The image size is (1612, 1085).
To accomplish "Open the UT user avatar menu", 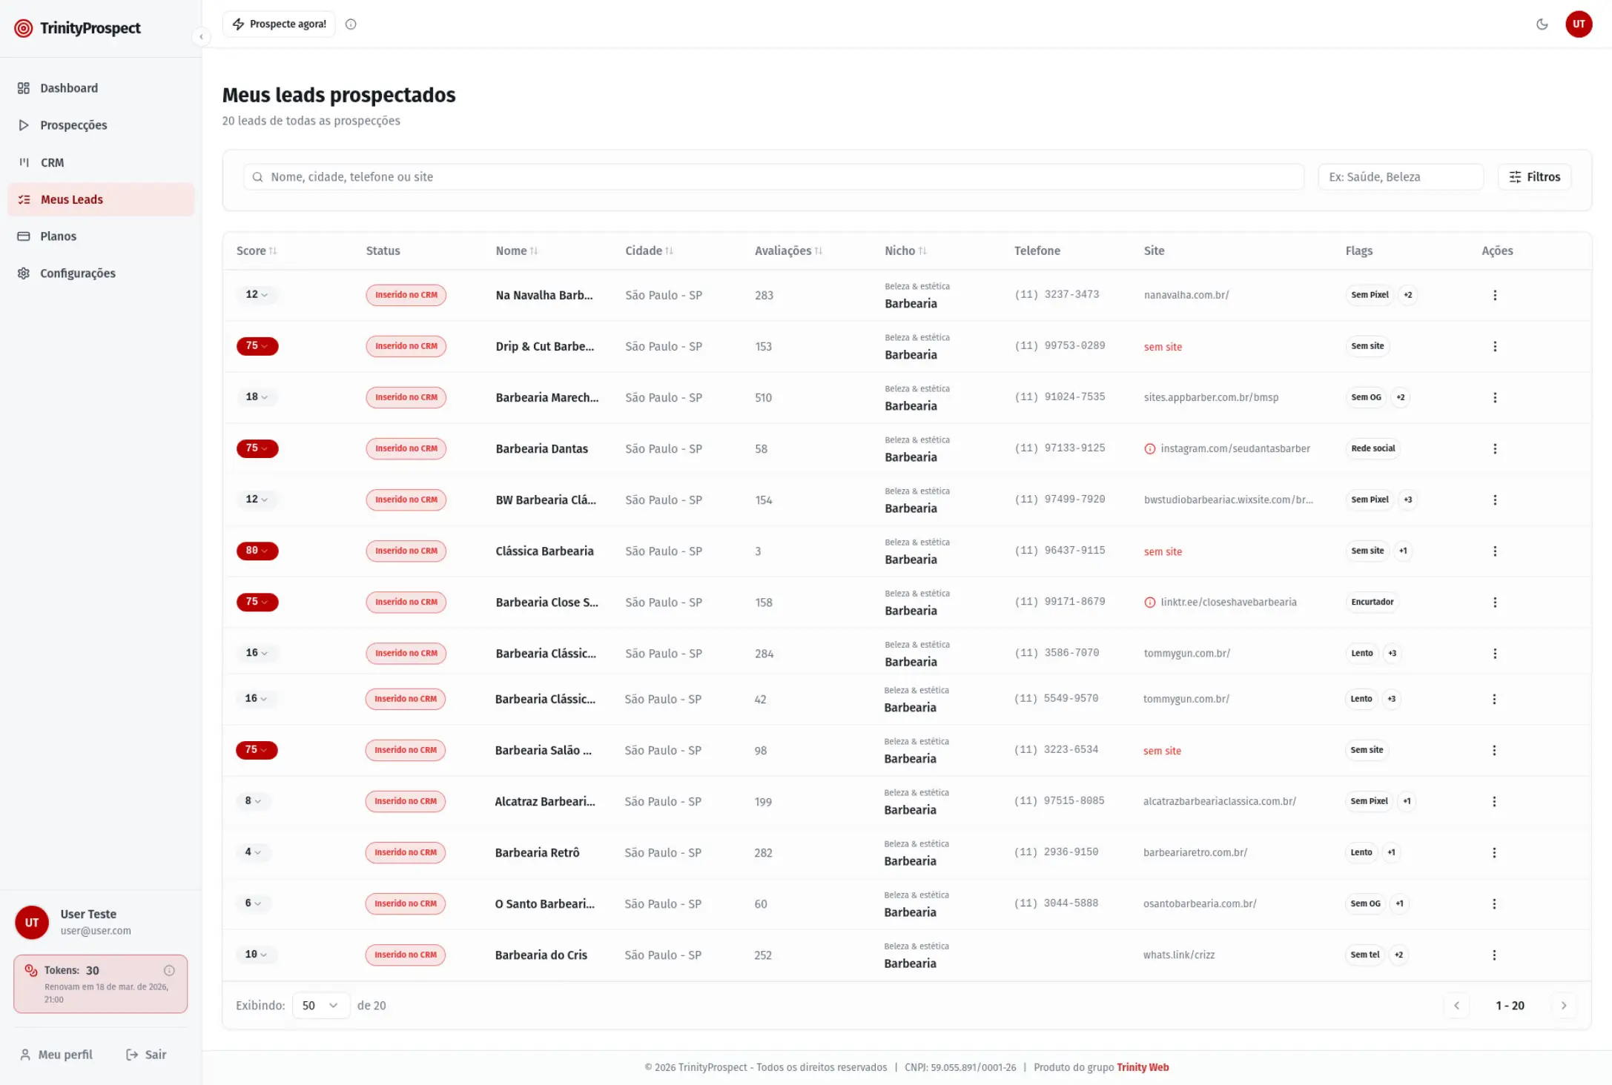I will [x=1578, y=24].
